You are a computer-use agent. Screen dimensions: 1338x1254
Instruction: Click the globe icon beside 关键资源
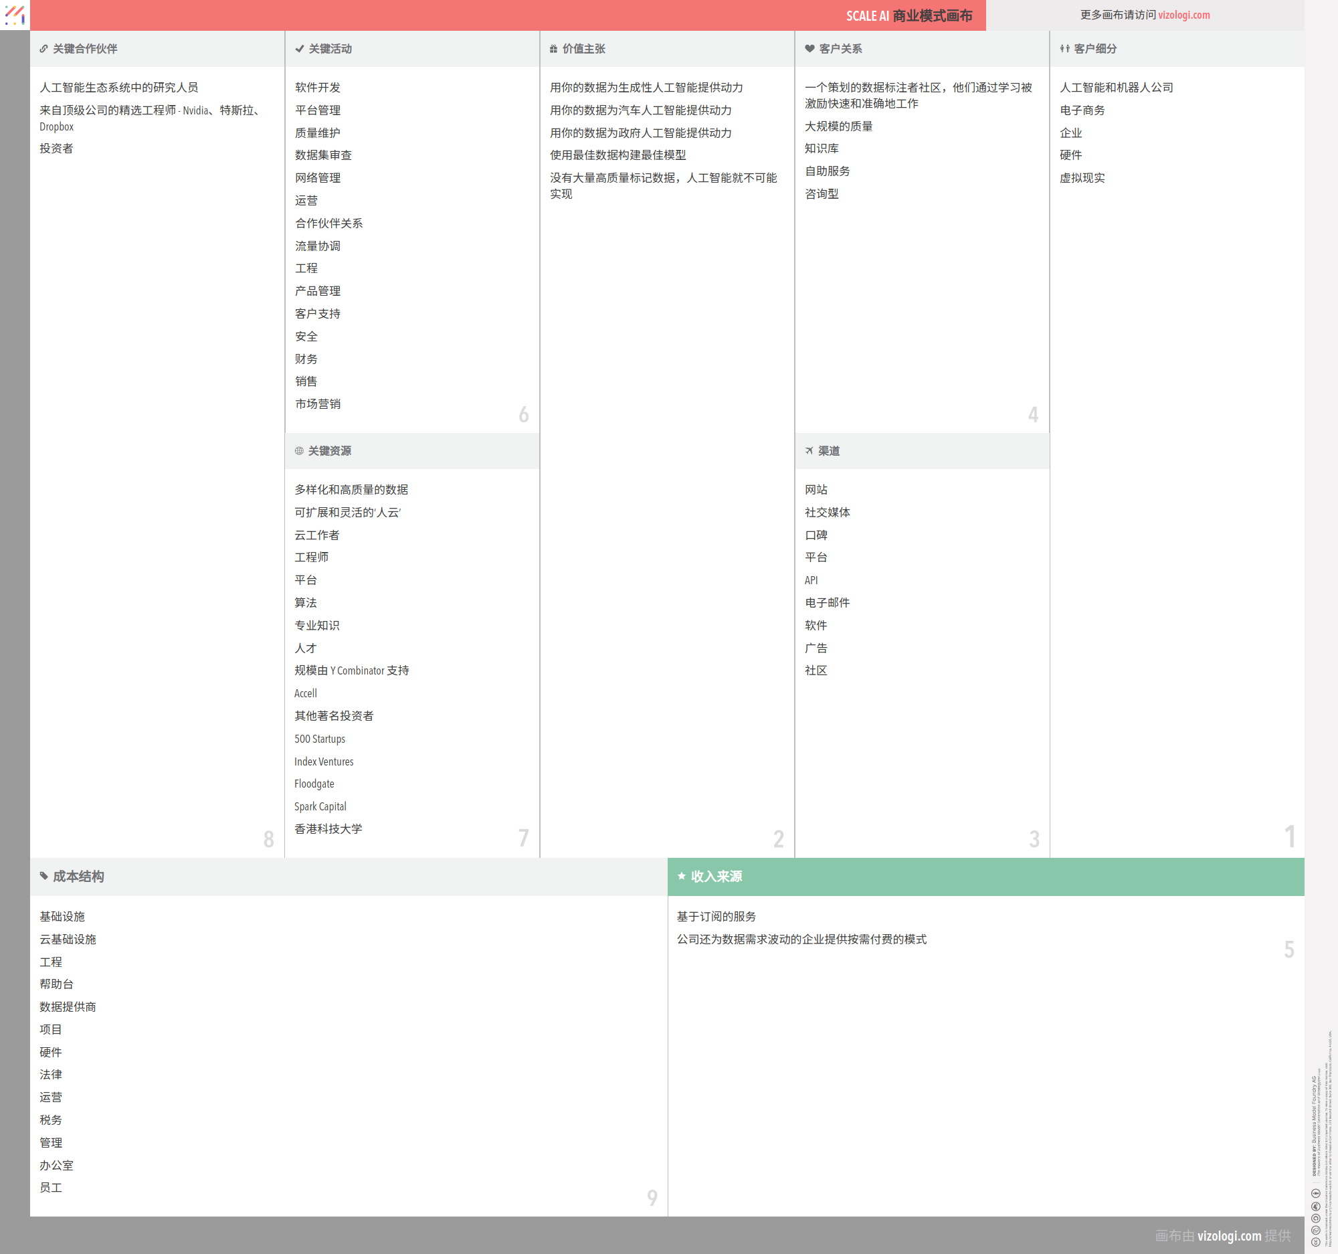pyautogui.click(x=299, y=451)
